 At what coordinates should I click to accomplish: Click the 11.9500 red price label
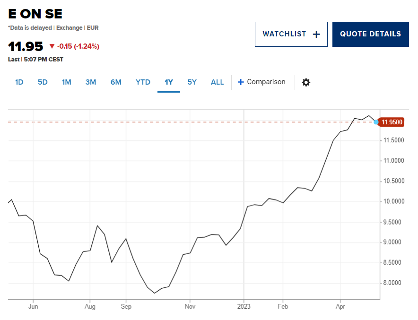pyautogui.click(x=392, y=122)
